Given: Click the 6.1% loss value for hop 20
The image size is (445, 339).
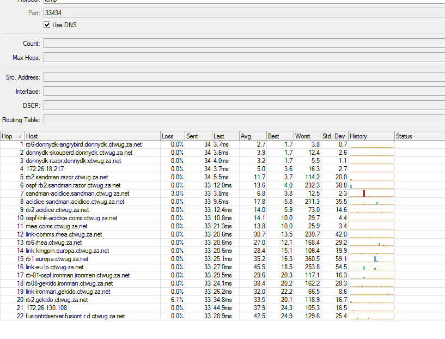Looking at the screenshot, I should [177, 300].
